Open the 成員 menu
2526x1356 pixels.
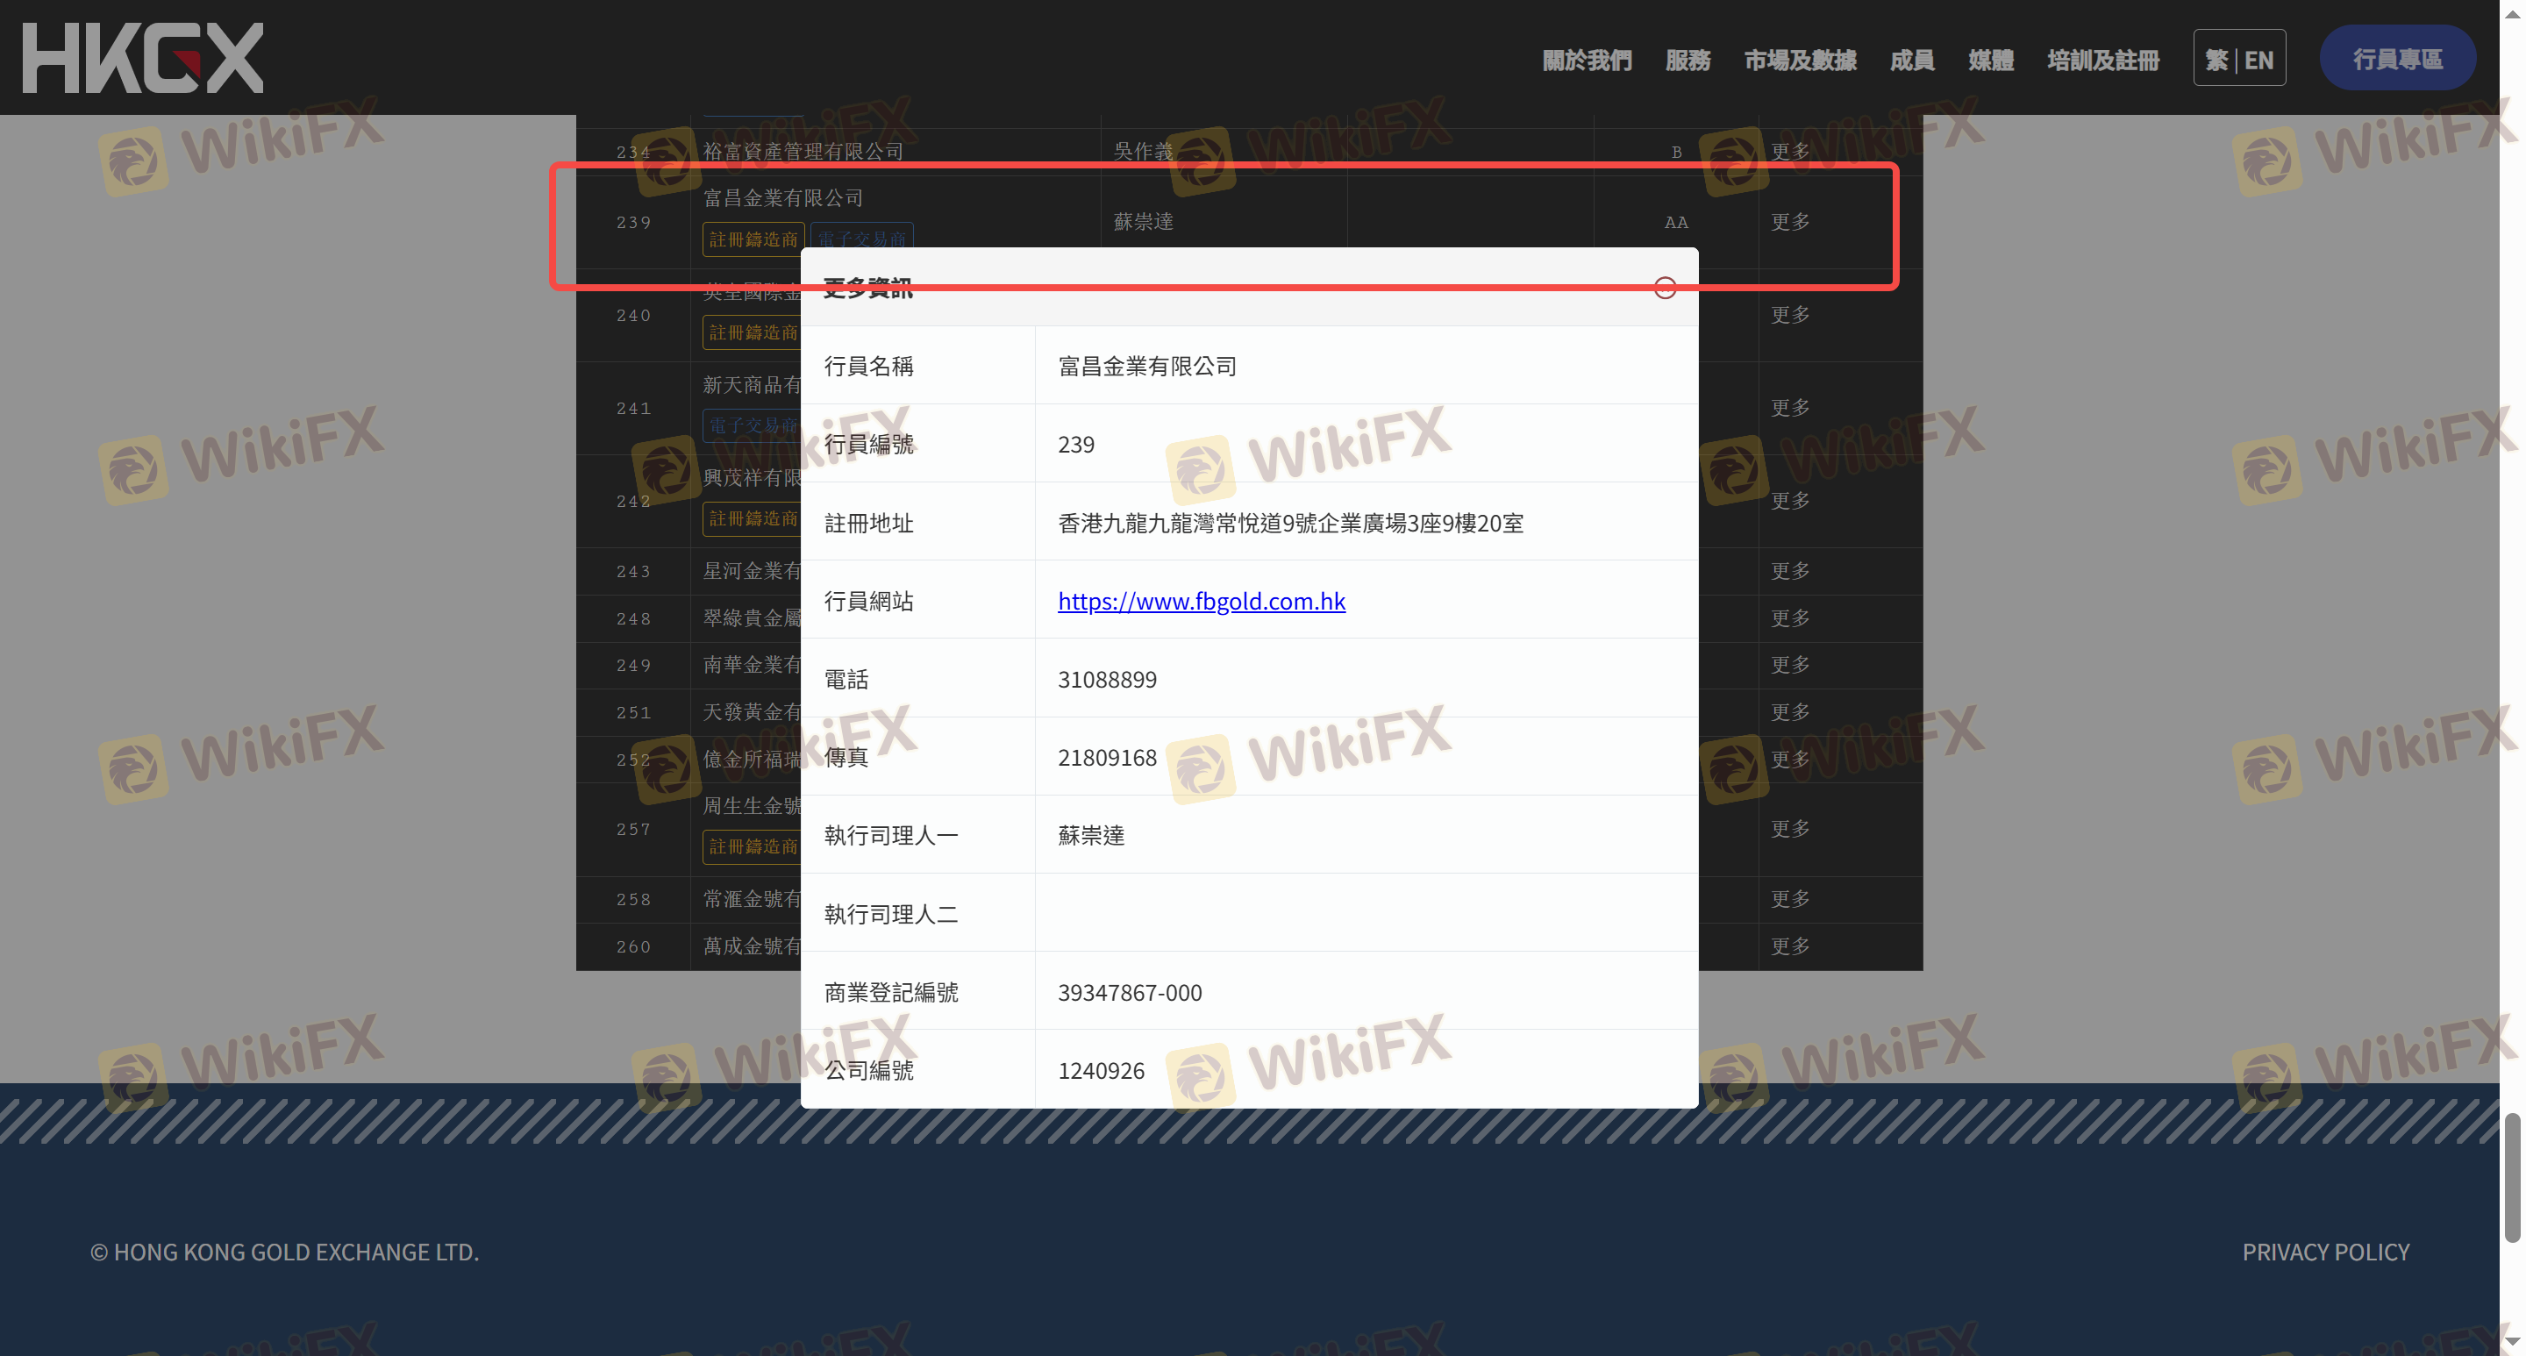pos(1911,60)
